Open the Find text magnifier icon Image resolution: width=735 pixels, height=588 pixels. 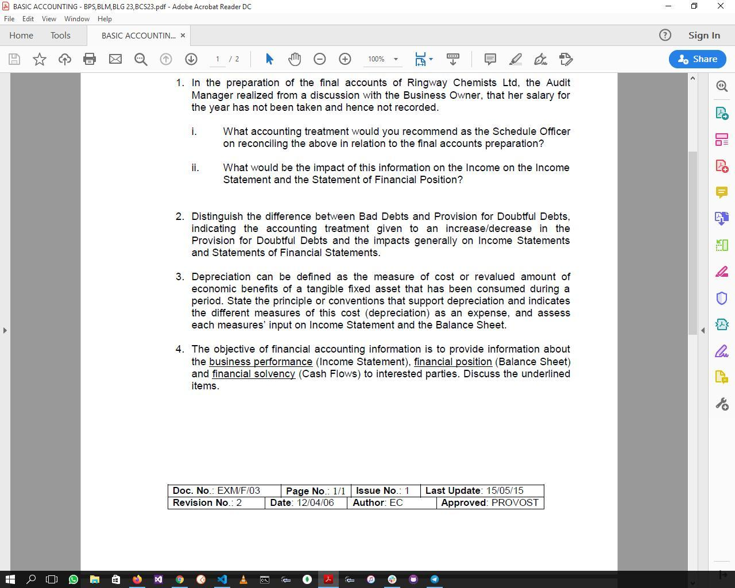click(x=141, y=59)
